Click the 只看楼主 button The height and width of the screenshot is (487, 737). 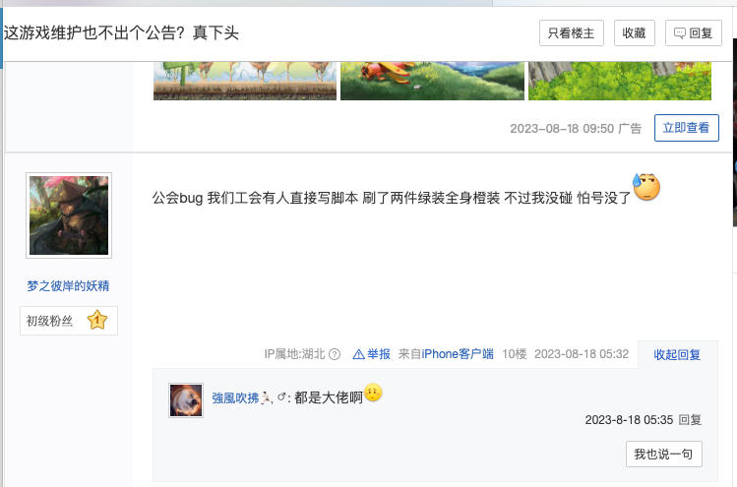pos(571,32)
